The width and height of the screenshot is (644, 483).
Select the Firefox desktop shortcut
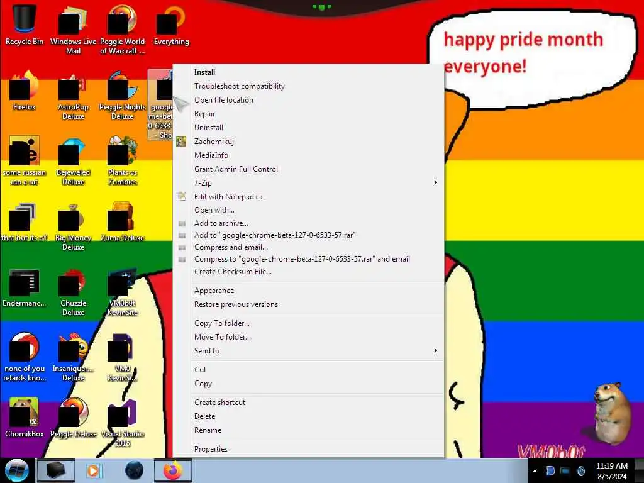pos(25,91)
